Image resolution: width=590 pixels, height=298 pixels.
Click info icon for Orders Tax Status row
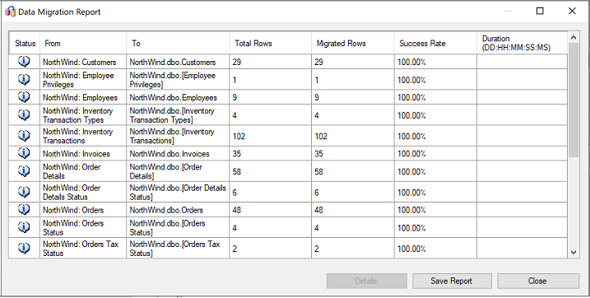[x=24, y=248]
